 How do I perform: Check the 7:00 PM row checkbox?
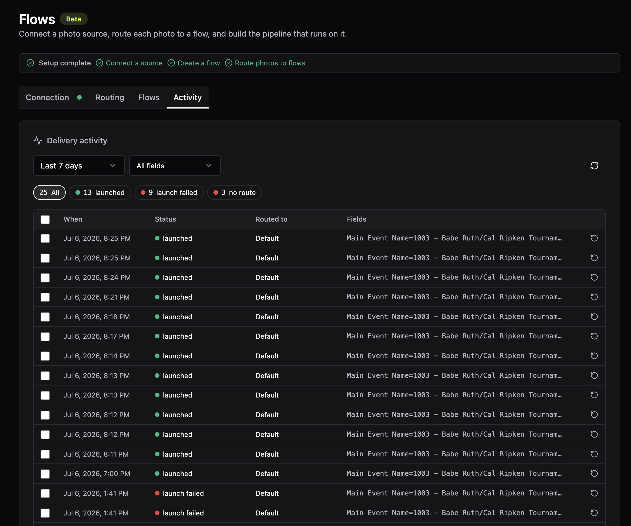[45, 474]
